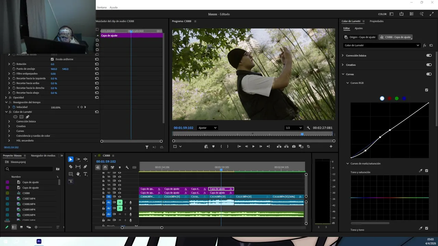Select the Pen tool in the tools panel
The height and width of the screenshot is (246, 438).
pos(86,167)
